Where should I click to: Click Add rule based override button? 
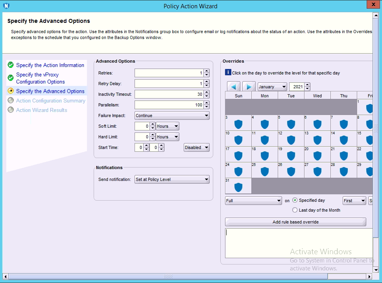[x=295, y=222]
